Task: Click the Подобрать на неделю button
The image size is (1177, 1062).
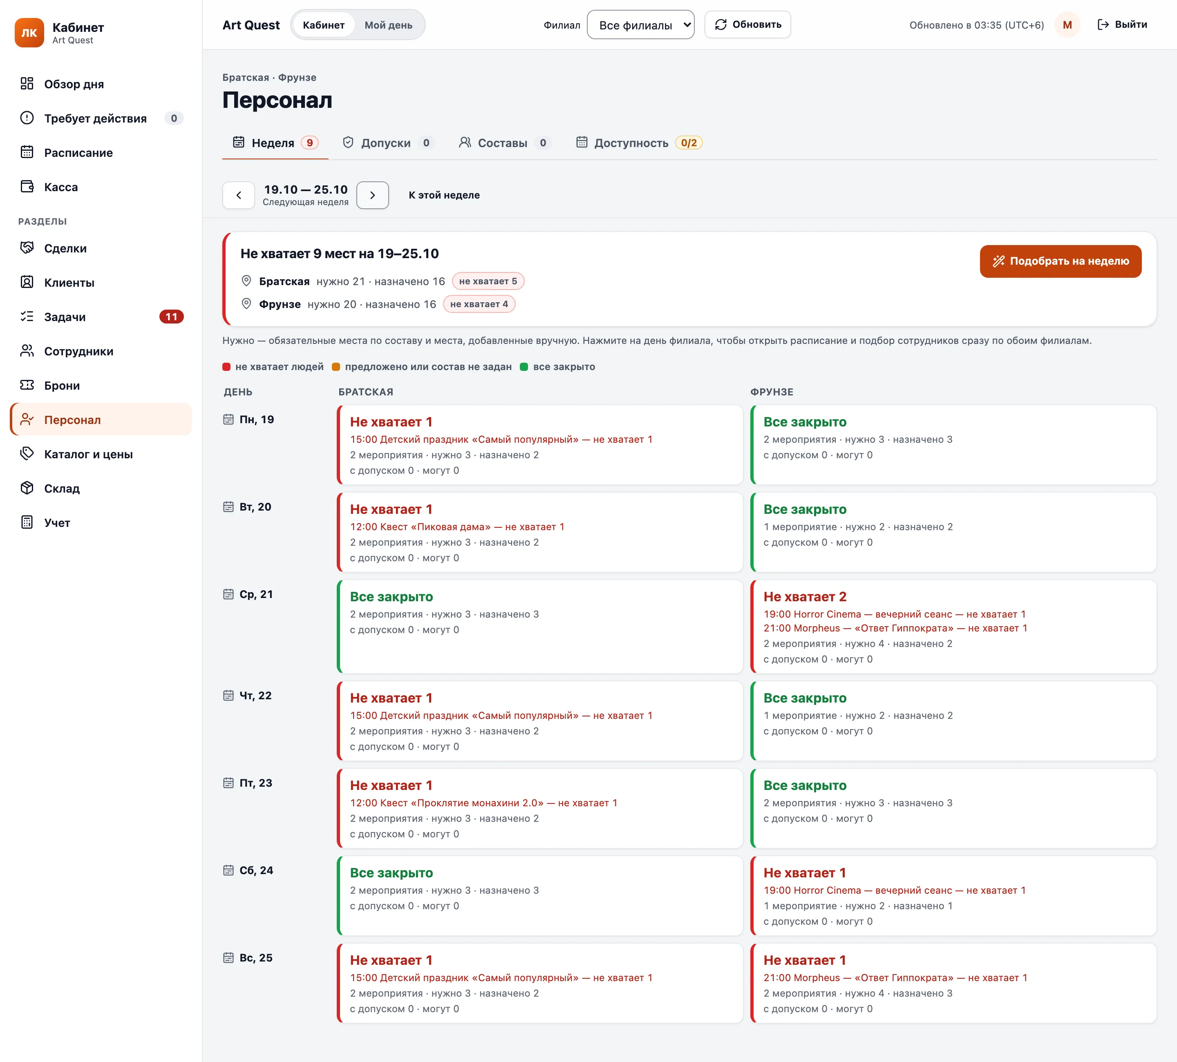Action: [1060, 261]
